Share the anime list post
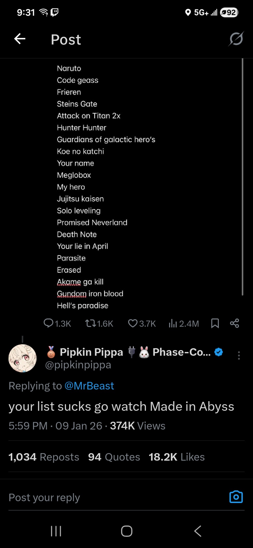Image resolution: width=253 pixels, height=548 pixels. coord(235,323)
